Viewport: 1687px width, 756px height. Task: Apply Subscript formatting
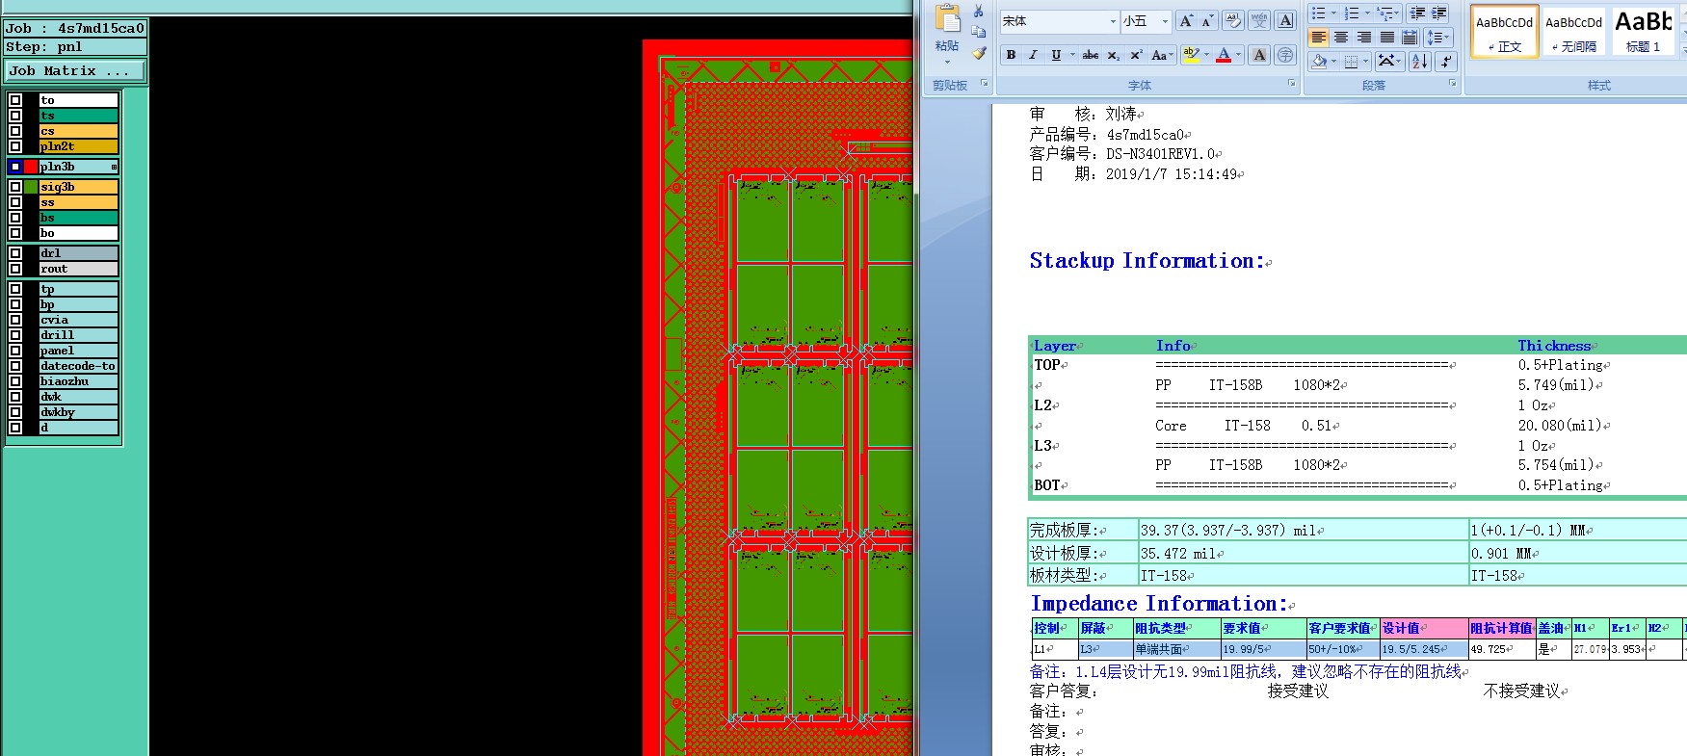(x=1113, y=55)
